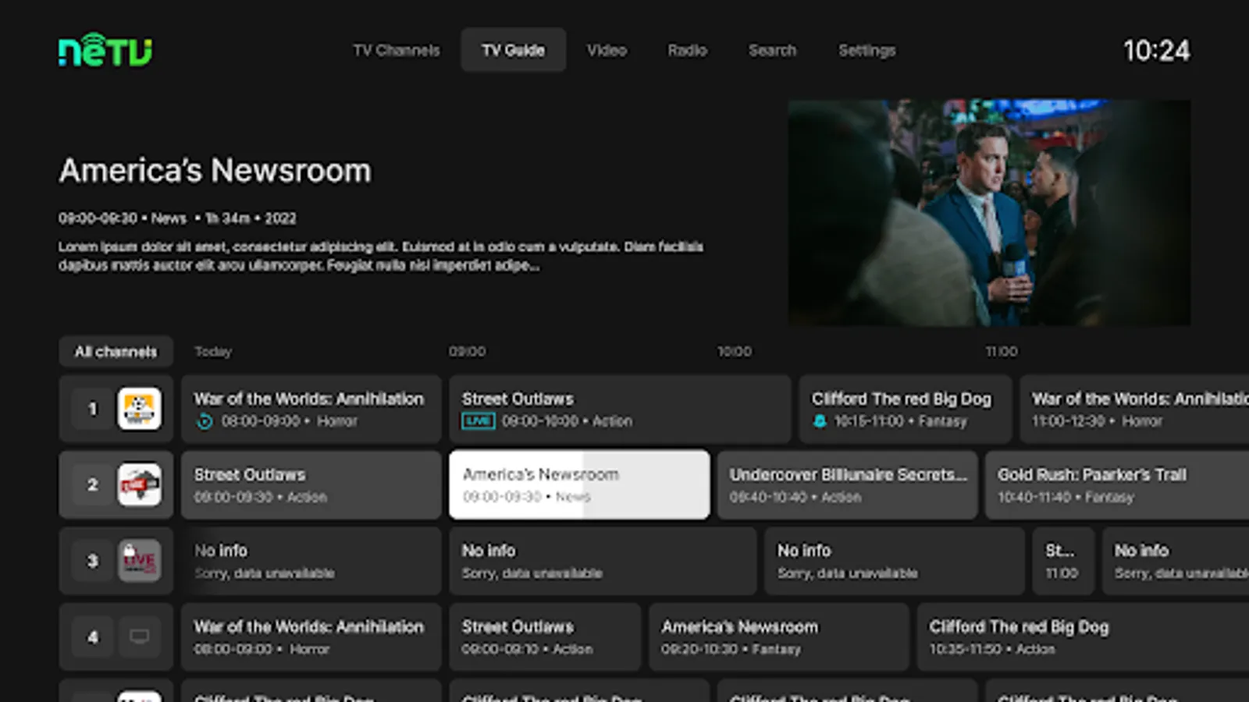Open the Settings tab
The width and height of the screenshot is (1249, 702).
[866, 50]
